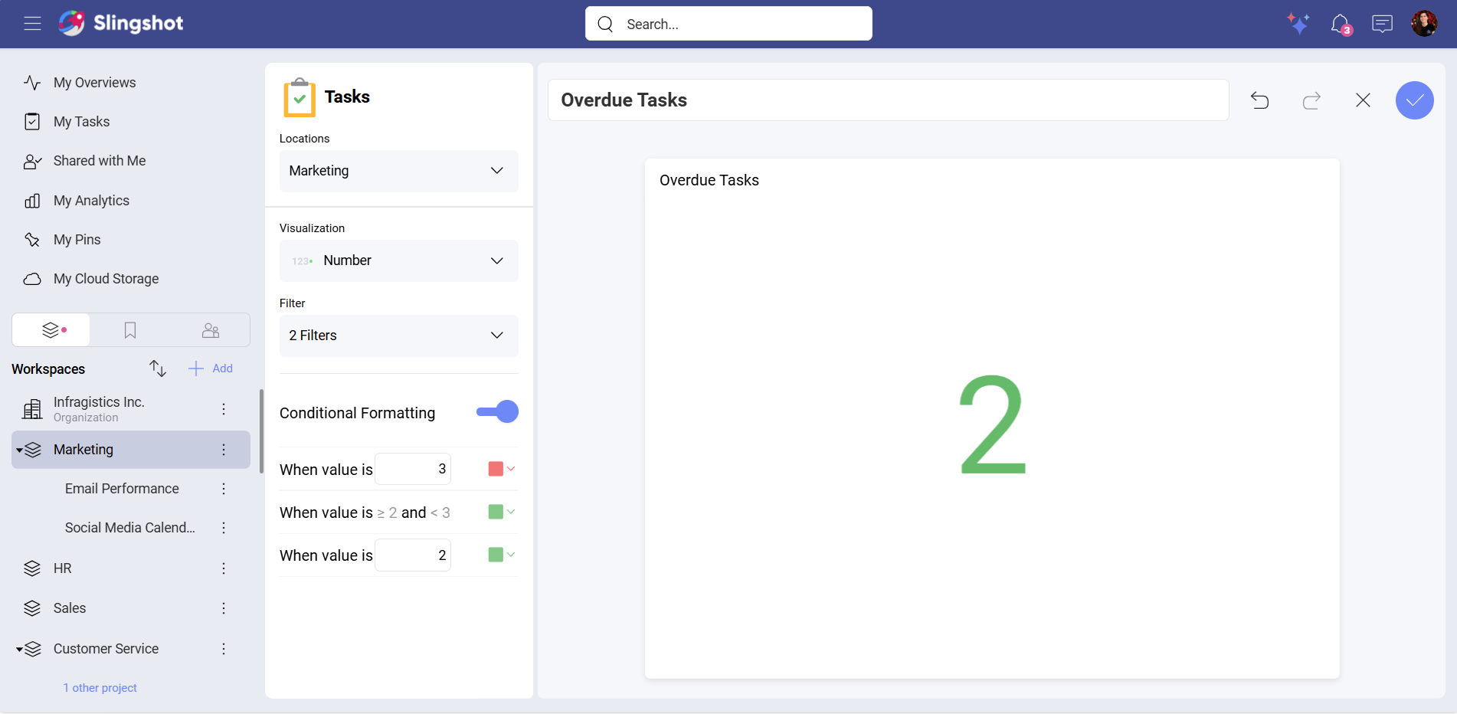Open the Locations dropdown showing Marketing
Screen dimensions: 1457x714
pyautogui.click(x=398, y=171)
